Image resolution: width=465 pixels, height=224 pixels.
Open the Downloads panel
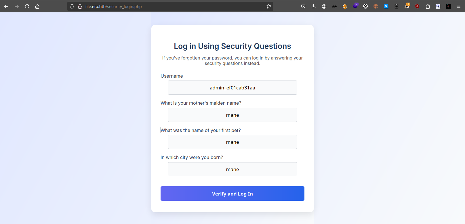pyautogui.click(x=314, y=6)
